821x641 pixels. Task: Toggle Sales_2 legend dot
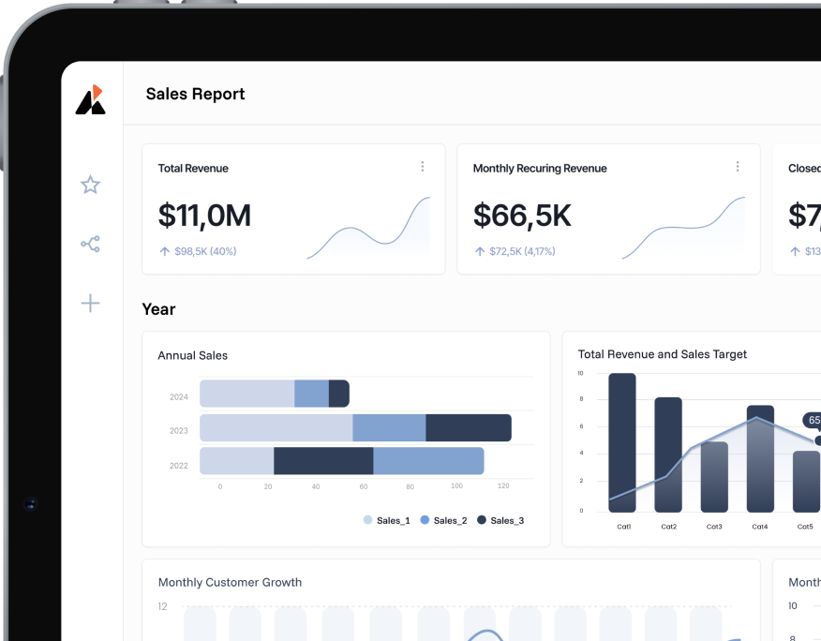click(x=425, y=520)
